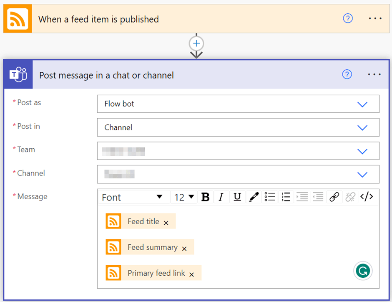
Task: Open the ellipsis menu on the Teams action
Action: point(374,74)
